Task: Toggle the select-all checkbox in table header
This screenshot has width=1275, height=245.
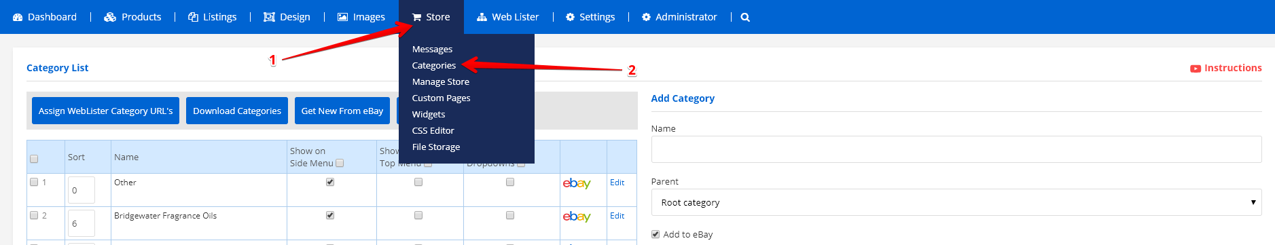Action: click(34, 159)
